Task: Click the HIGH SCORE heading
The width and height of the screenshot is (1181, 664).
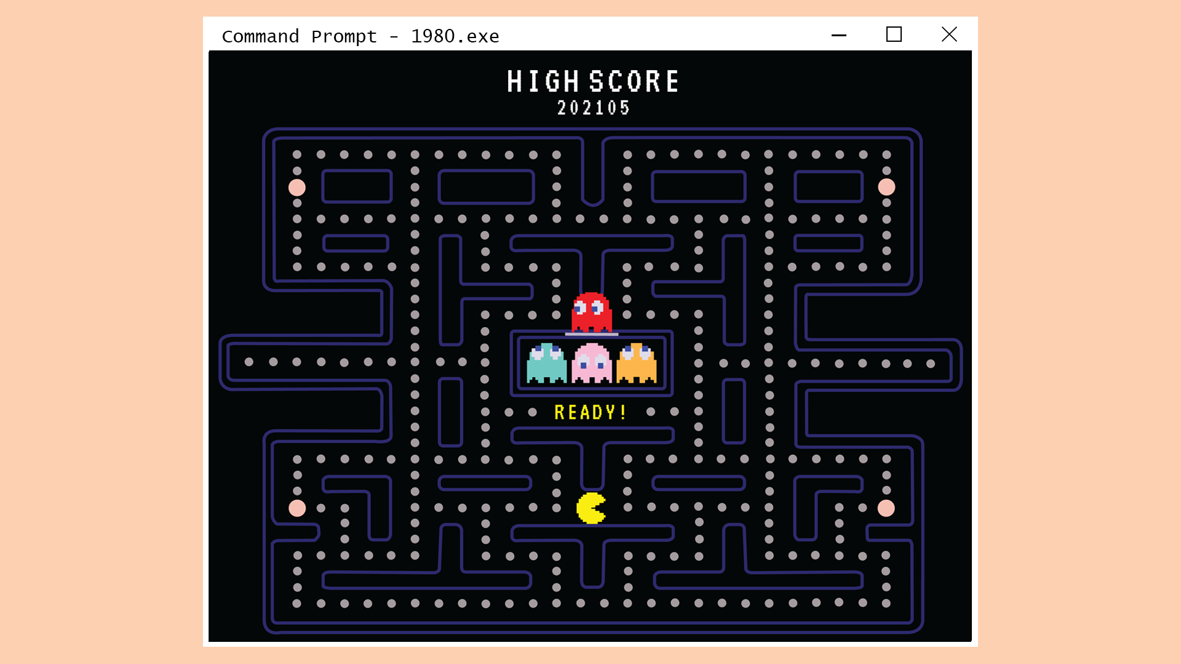Action: (x=593, y=81)
